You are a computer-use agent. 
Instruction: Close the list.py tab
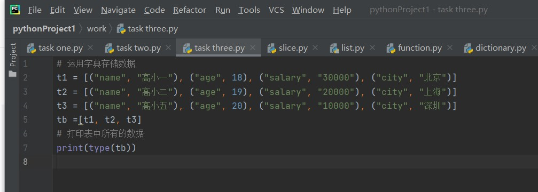point(372,47)
